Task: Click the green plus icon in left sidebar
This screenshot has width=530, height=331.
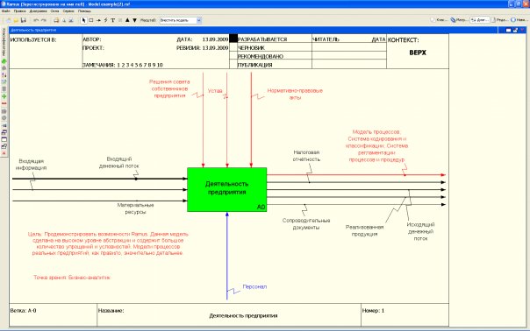Action: (4, 96)
